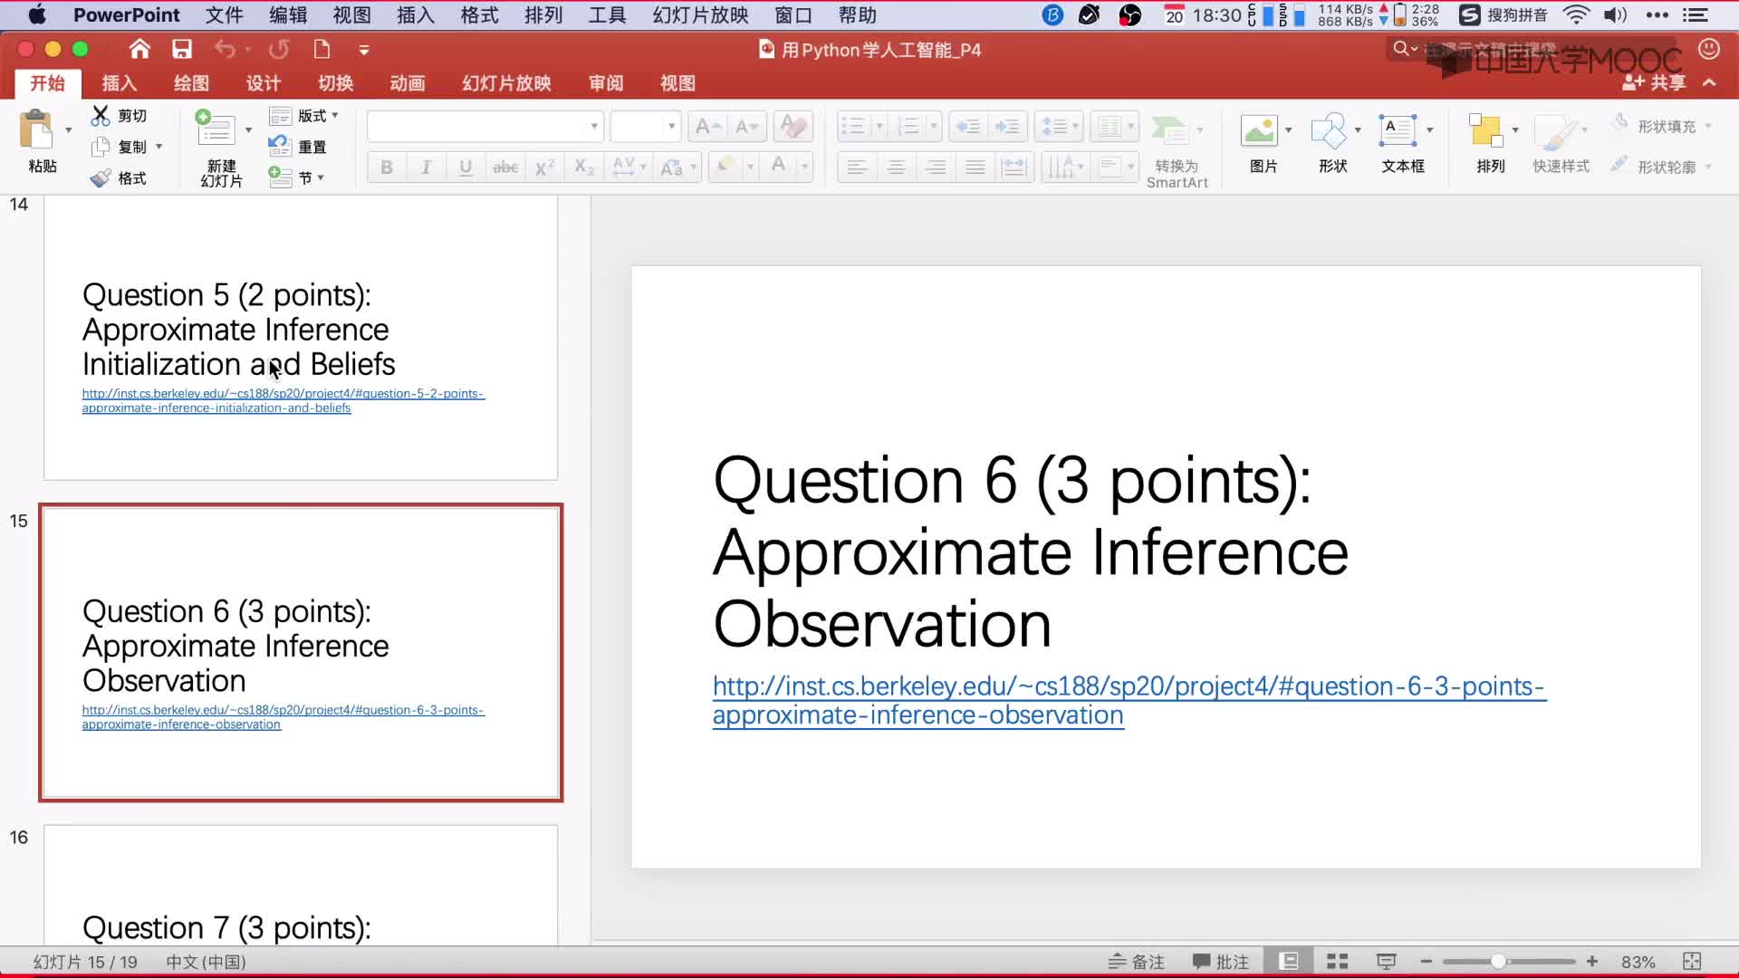1739x978 pixels.
Task: Reset slide layout 重置
Action: click(298, 147)
